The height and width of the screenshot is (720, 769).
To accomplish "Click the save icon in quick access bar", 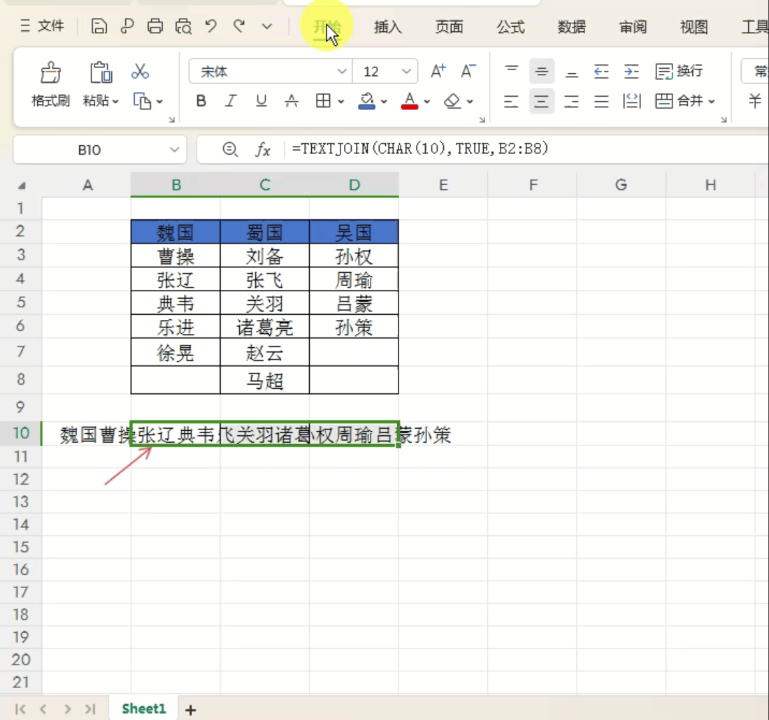I will (99, 26).
